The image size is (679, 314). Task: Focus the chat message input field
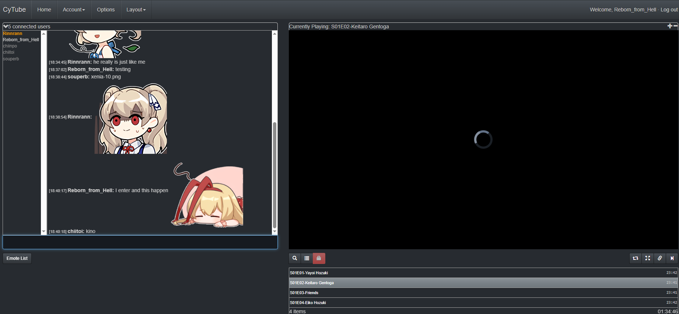click(x=140, y=242)
